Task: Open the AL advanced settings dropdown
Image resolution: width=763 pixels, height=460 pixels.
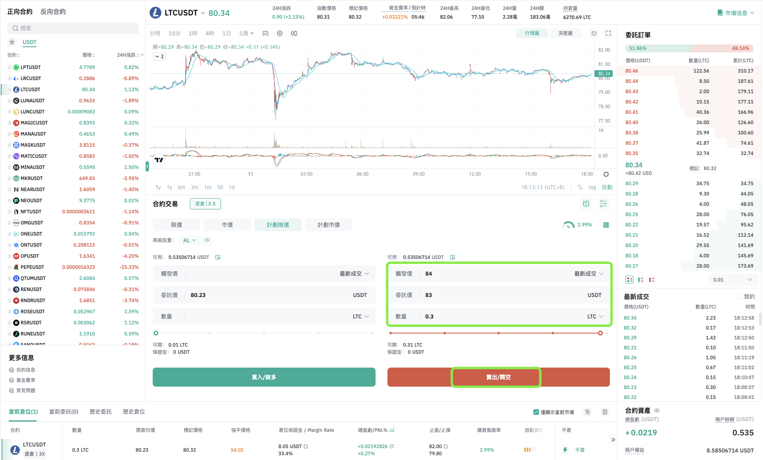Action: coord(189,240)
